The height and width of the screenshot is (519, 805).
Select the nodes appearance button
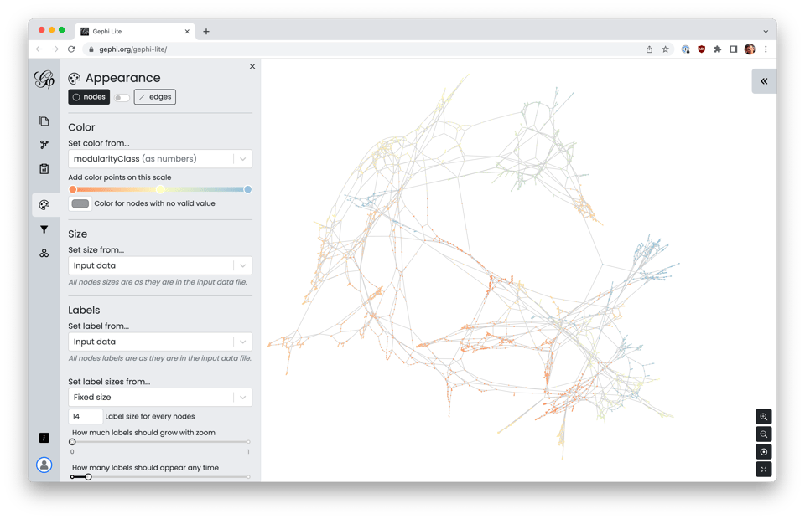(89, 97)
